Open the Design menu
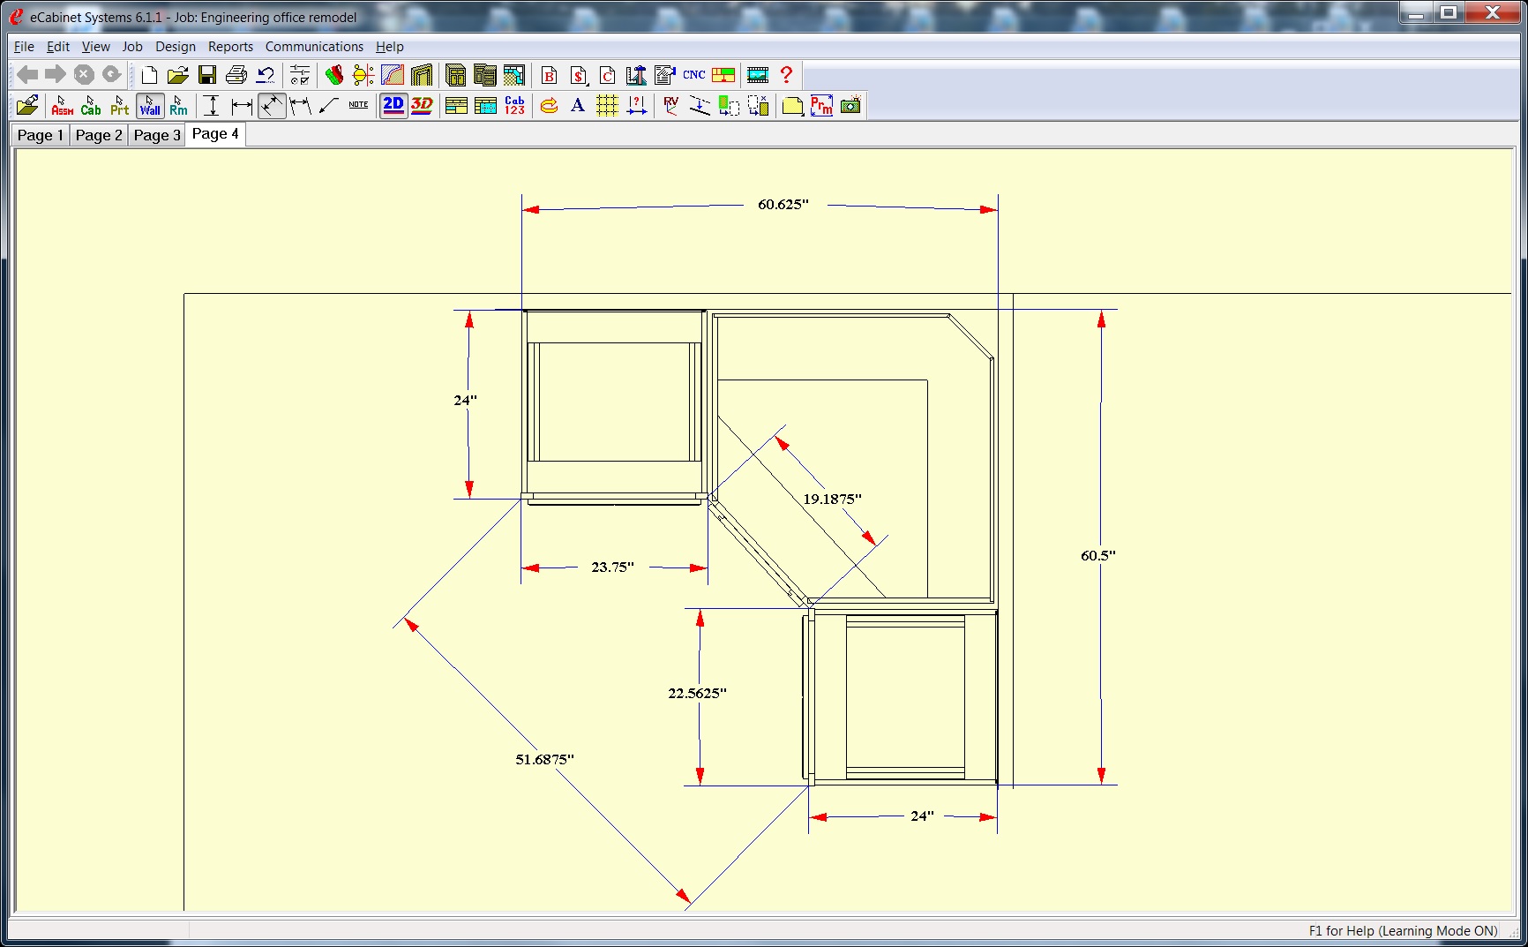 click(176, 47)
